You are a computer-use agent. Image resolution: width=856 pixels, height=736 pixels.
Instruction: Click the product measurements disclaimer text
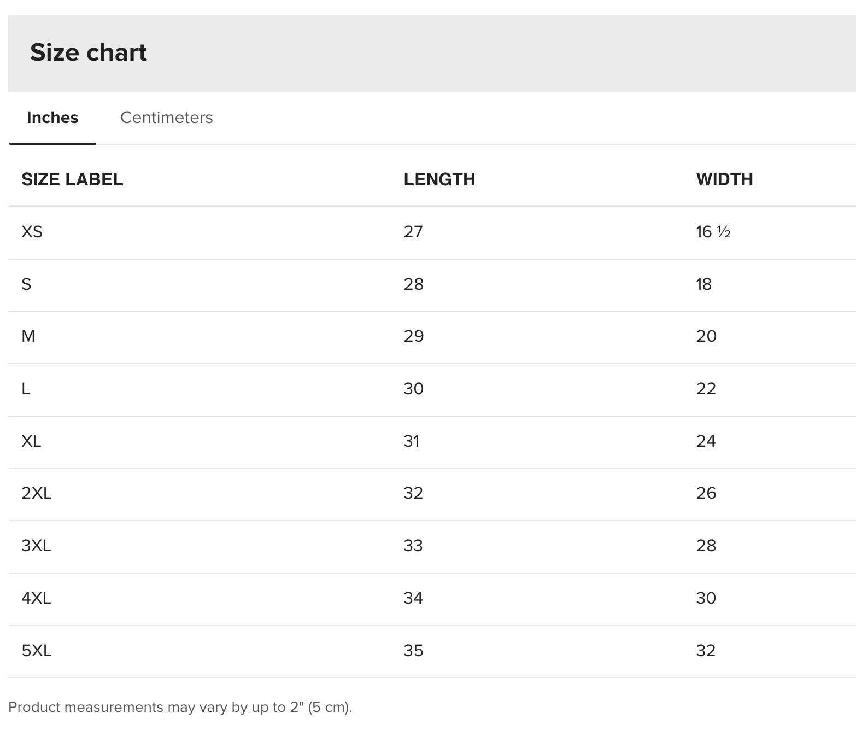tap(180, 707)
